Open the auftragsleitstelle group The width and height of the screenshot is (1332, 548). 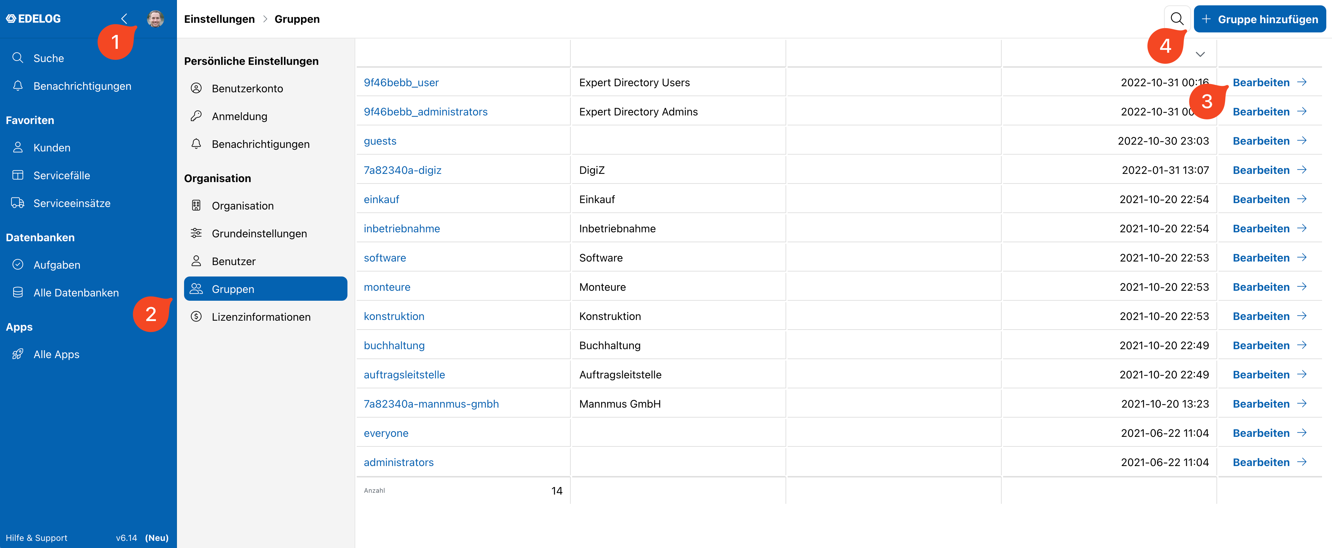405,374
